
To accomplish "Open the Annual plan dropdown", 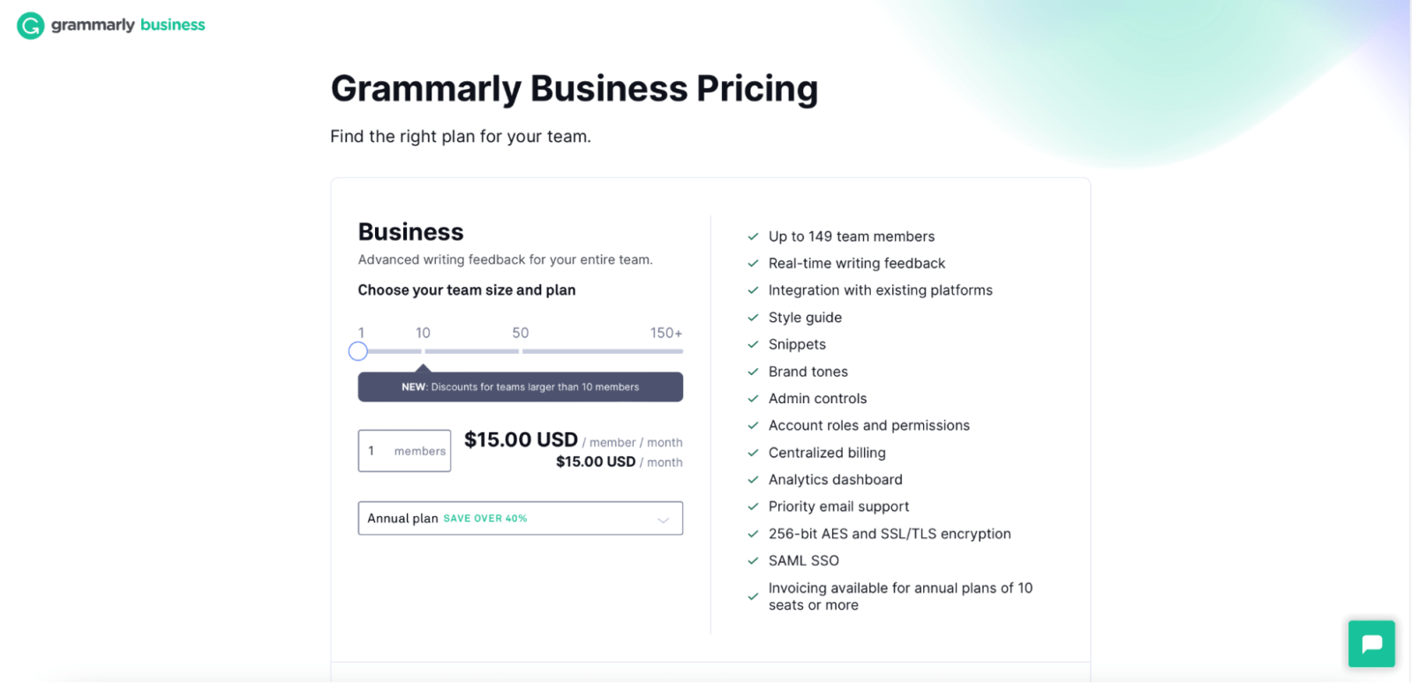I will click(520, 519).
